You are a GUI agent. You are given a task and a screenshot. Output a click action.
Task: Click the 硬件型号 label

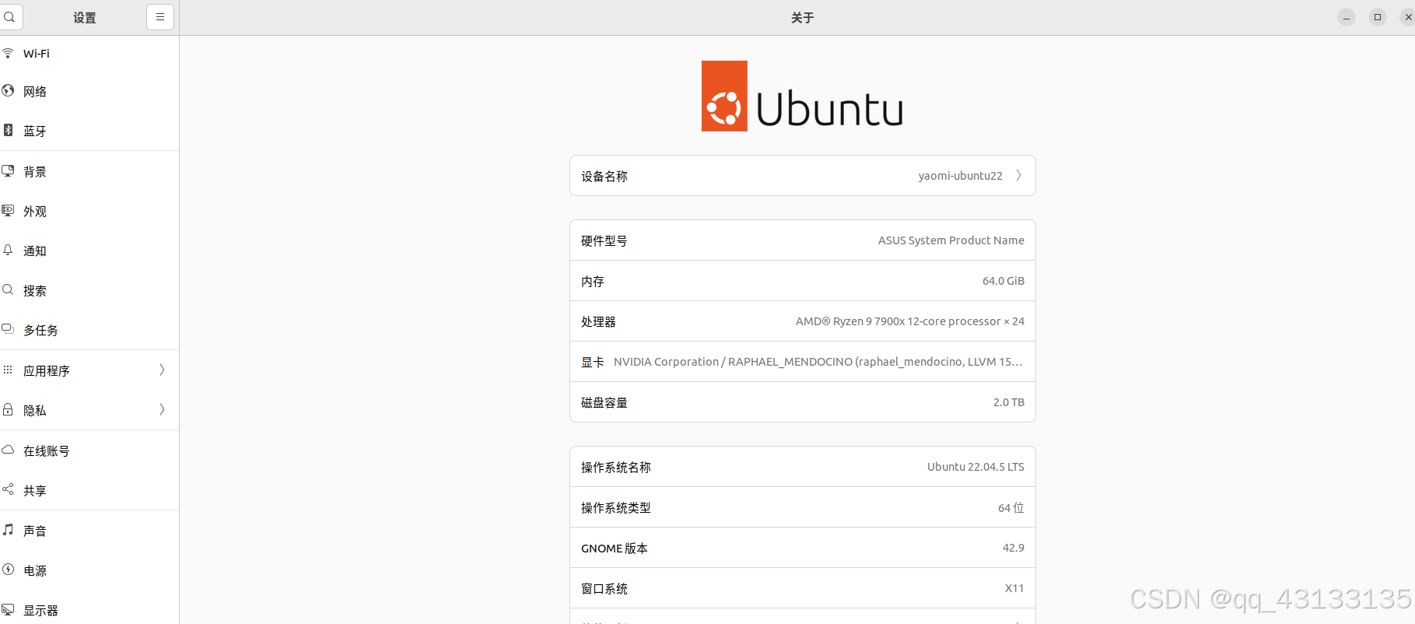click(604, 241)
